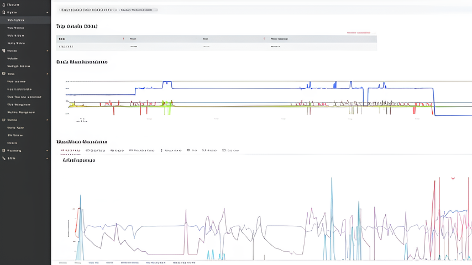Click the red link above the table
Image resolution: width=472 pixels, height=265 pixels.
358,33
